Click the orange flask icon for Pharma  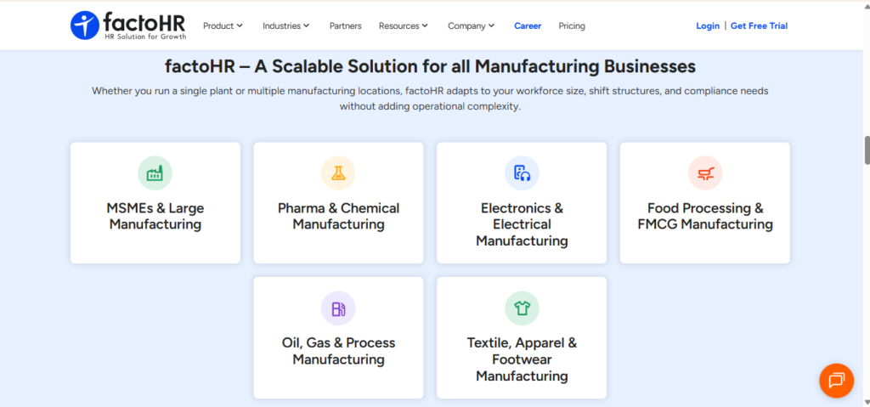(338, 173)
